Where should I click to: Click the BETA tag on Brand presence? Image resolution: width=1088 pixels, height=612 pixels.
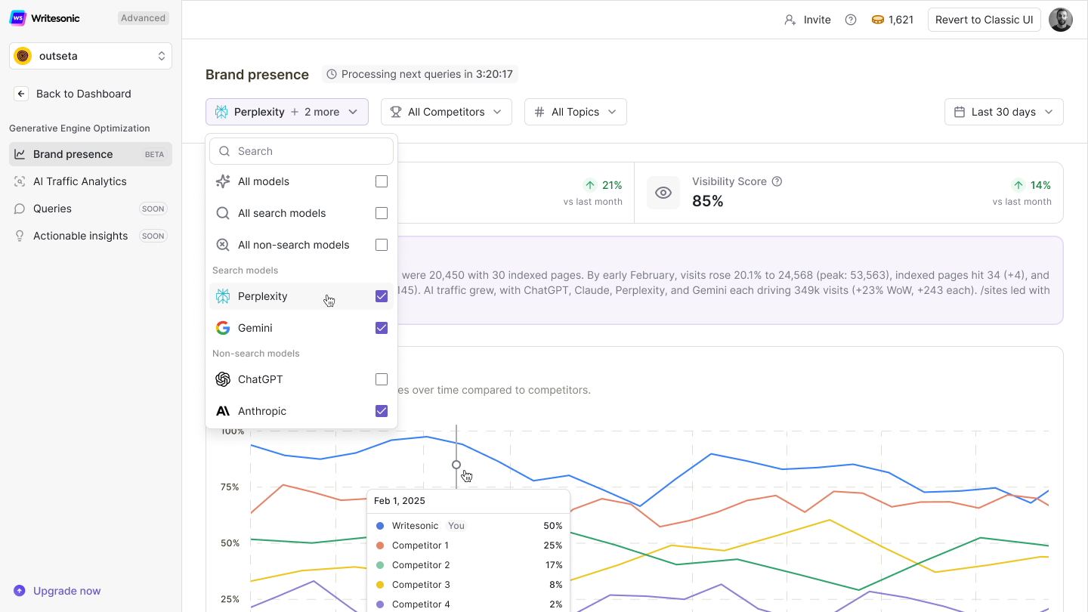tap(154, 154)
